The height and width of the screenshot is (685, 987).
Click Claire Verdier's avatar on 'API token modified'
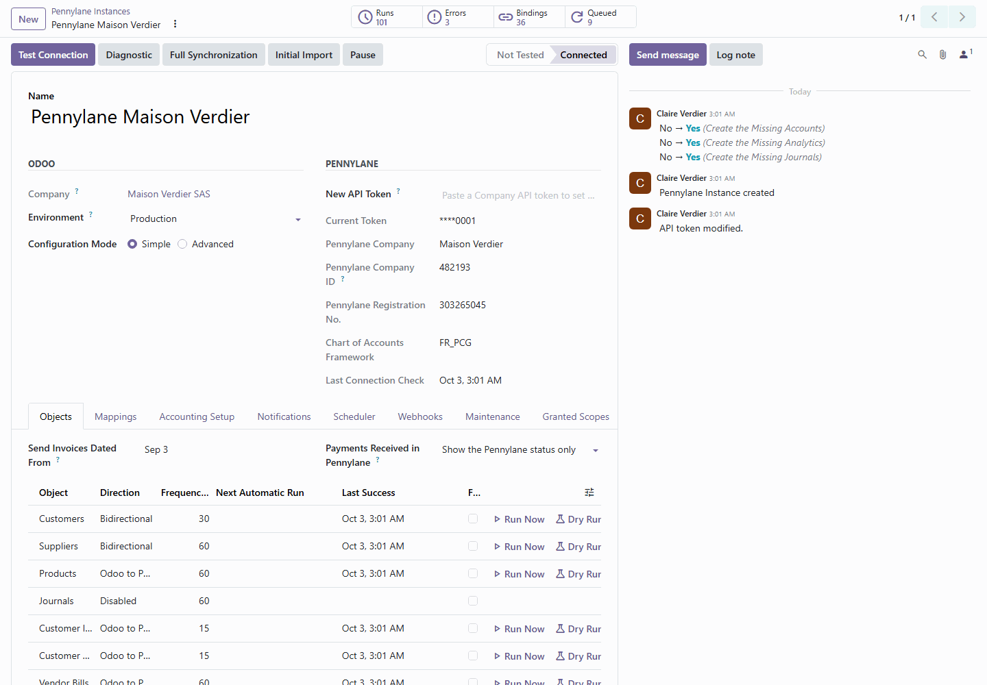pyautogui.click(x=640, y=219)
